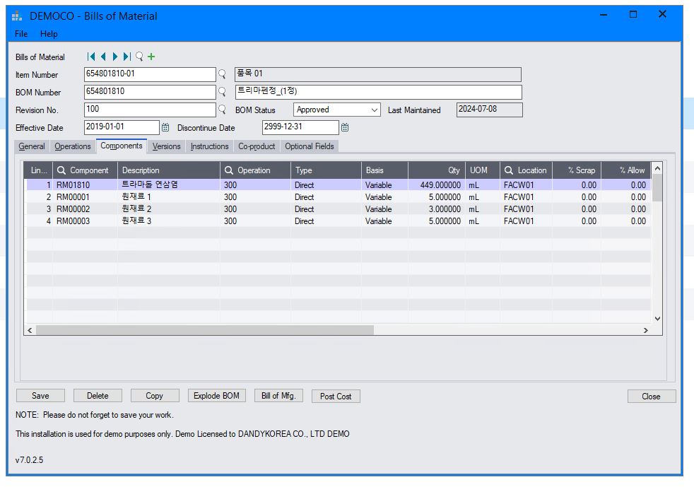Screen dimensions: 694x487
Task: Click the Item Number input field
Action: click(x=150, y=74)
